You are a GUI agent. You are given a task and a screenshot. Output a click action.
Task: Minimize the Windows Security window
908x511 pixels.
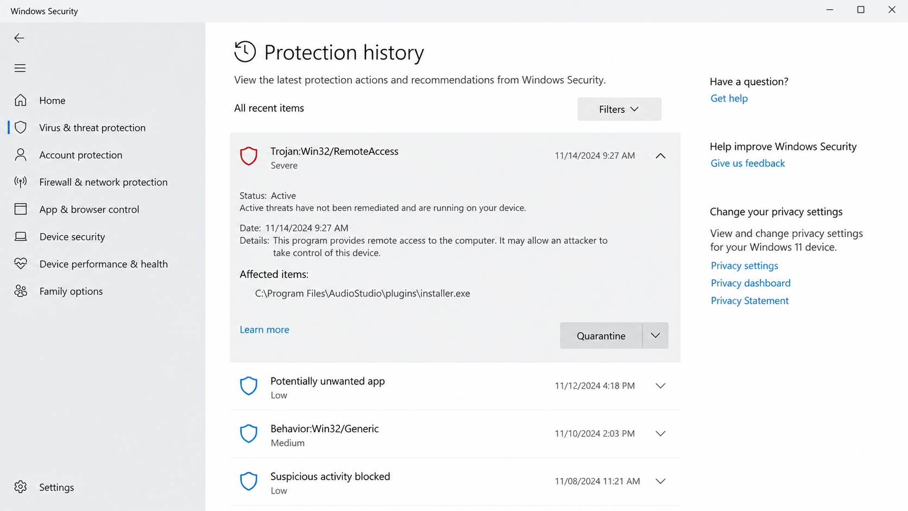click(830, 10)
